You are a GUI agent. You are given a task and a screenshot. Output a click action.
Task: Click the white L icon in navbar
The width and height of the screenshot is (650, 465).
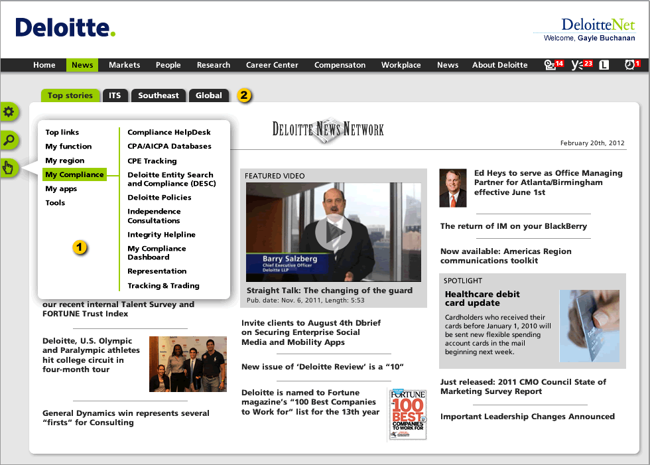coord(604,65)
